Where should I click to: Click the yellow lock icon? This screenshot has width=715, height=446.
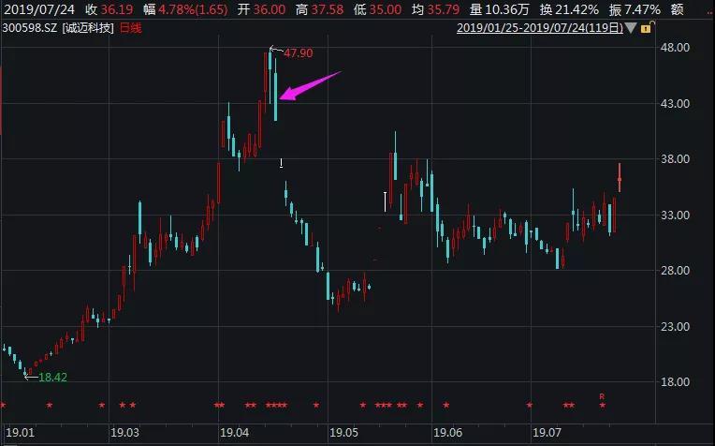point(647,28)
